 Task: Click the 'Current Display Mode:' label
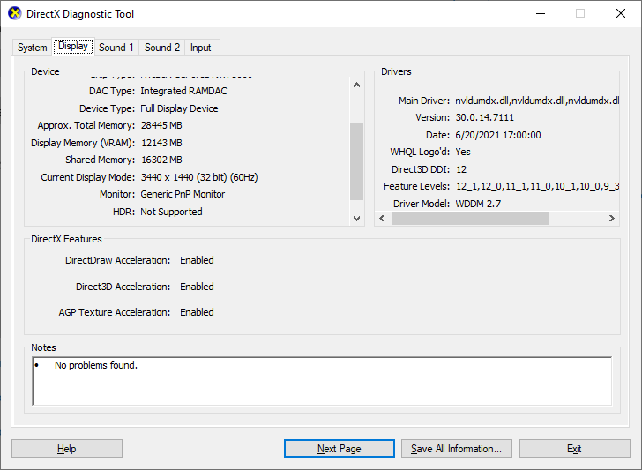87,177
